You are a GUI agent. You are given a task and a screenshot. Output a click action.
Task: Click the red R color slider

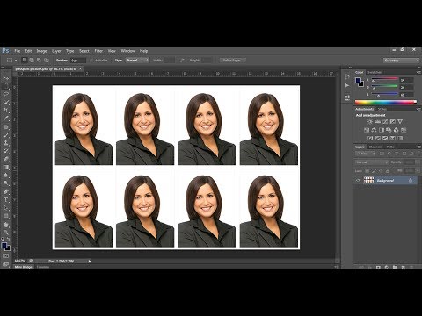384,79
